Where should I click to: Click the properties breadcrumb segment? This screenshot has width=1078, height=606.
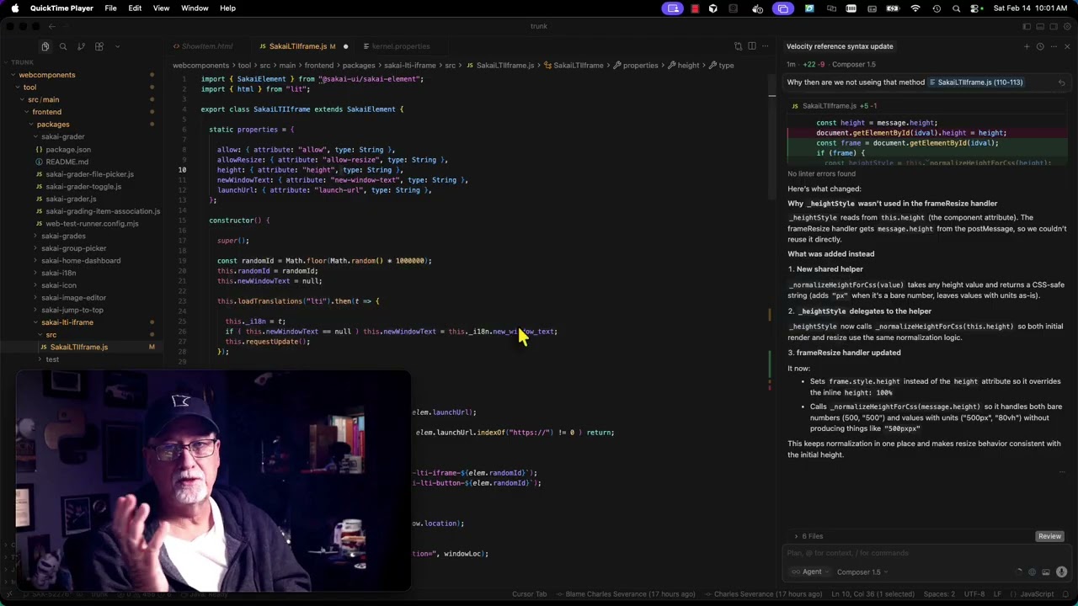point(640,66)
